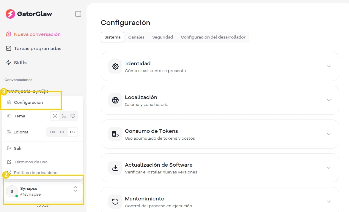
Task: Expand the Identidad section chevron
Action: (x=329, y=66)
